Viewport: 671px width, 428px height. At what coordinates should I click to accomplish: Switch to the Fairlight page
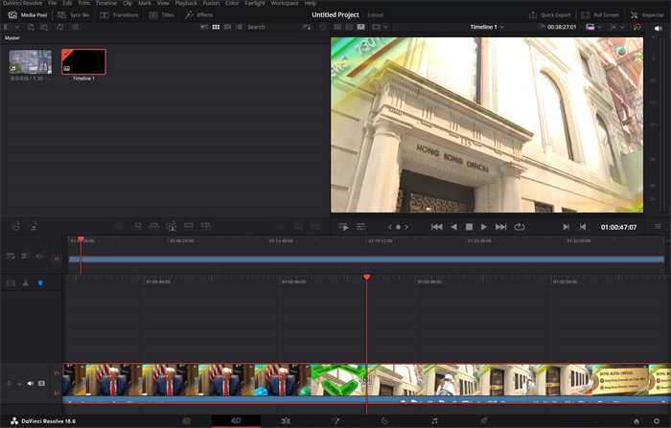(x=434, y=421)
